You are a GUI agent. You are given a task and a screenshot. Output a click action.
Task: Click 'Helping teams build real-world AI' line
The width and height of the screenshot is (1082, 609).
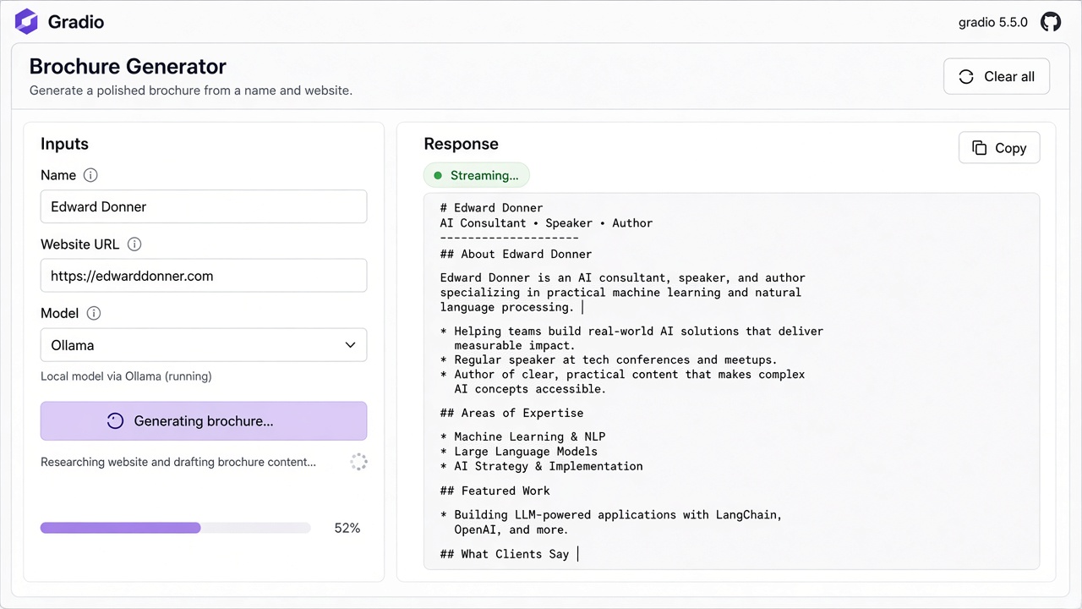(x=632, y=331)
